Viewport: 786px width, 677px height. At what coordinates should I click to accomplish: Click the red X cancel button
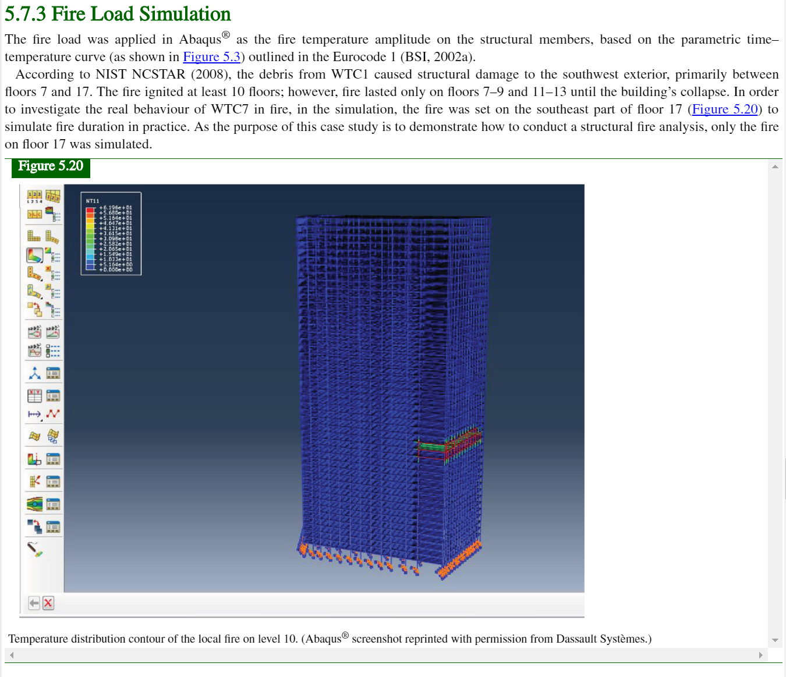point(48,603)
